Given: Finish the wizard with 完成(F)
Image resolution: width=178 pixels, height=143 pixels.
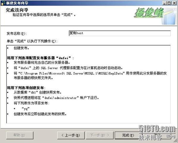Looking at the screenshot, I should click(128, 135).
